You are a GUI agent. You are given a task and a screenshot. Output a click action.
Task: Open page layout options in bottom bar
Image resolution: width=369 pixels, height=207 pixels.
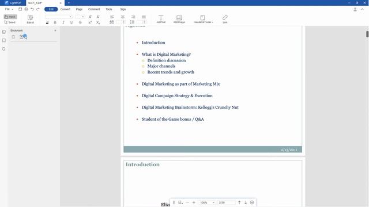180,202
